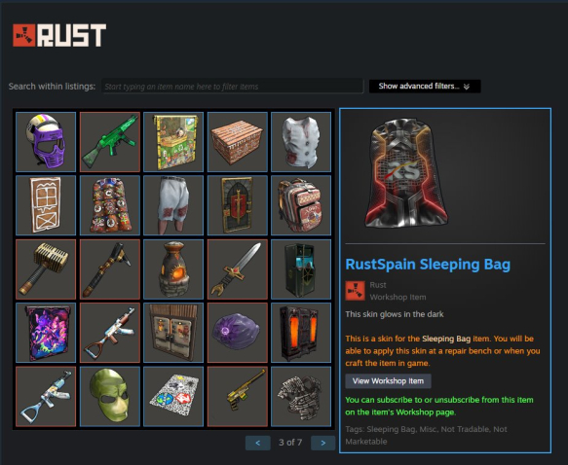
Task: Select the green alien face mask skin
Action: 110,396
